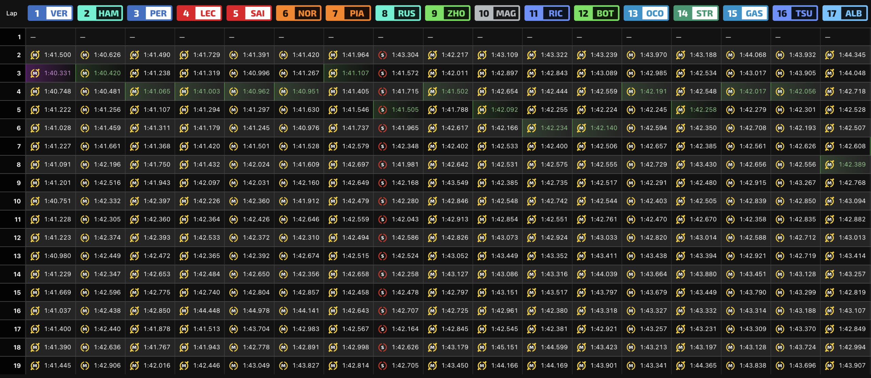Click the ALB driver badge
Screen dimensions: 871x378
tap(845, 14)
